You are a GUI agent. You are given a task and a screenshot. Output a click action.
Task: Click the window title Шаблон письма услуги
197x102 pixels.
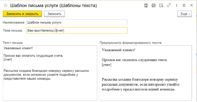54,5
